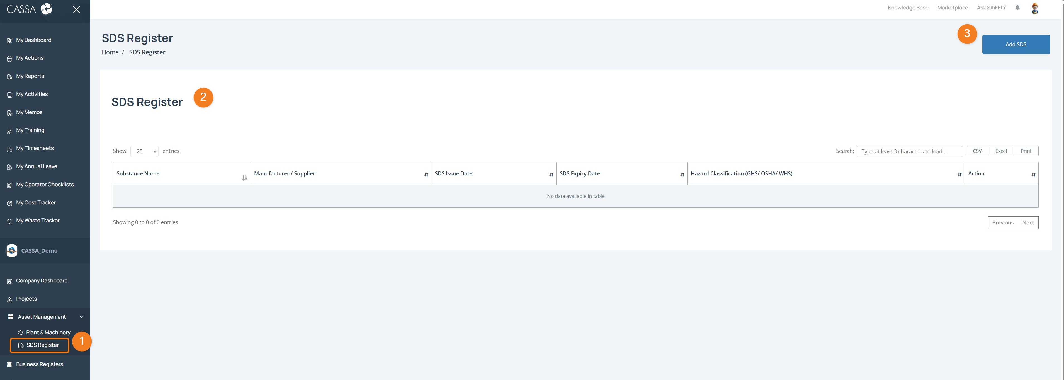Screen dimensions: 1064x380
Task: Open the user avatar profile menu
Action: click(1035, 8)
